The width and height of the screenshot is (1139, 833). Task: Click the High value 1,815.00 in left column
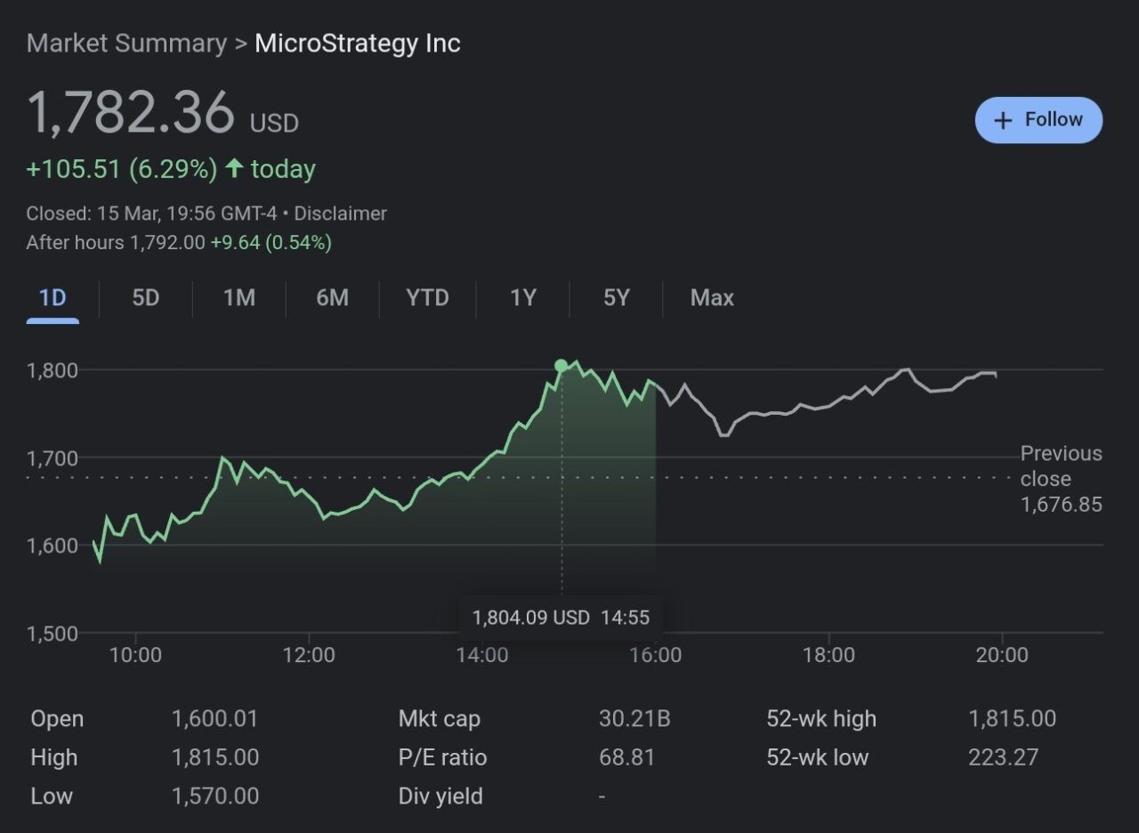215,758
